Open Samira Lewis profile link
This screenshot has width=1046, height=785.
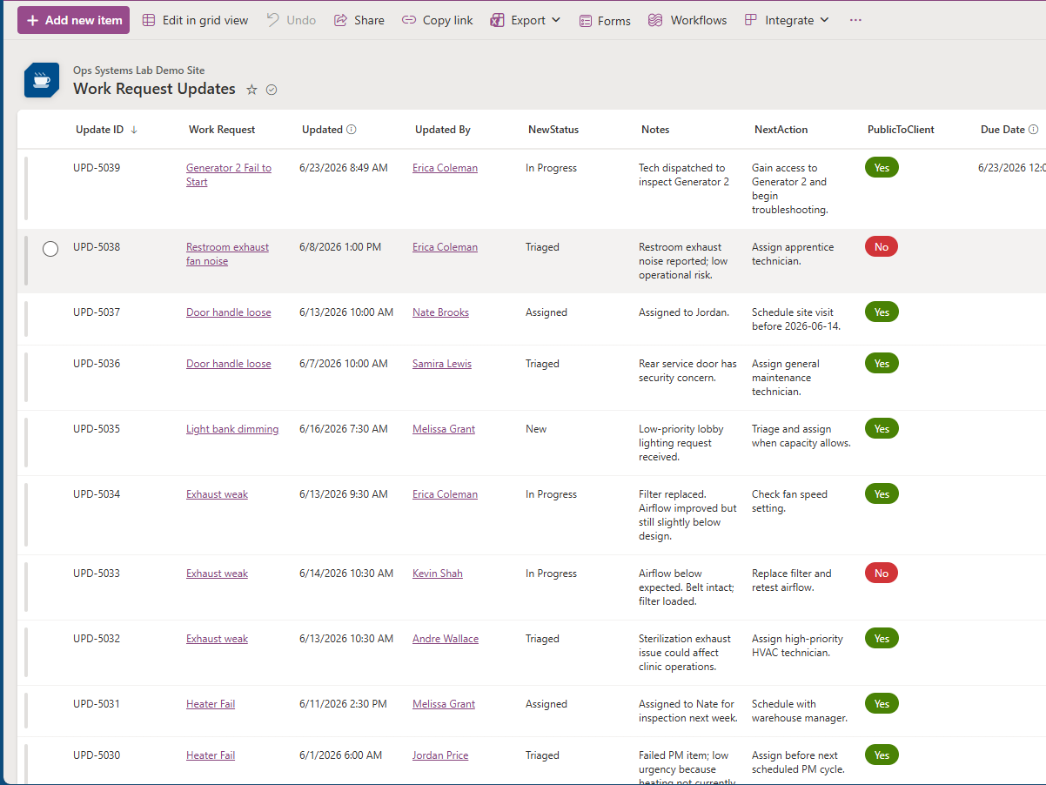click(442, 364)
